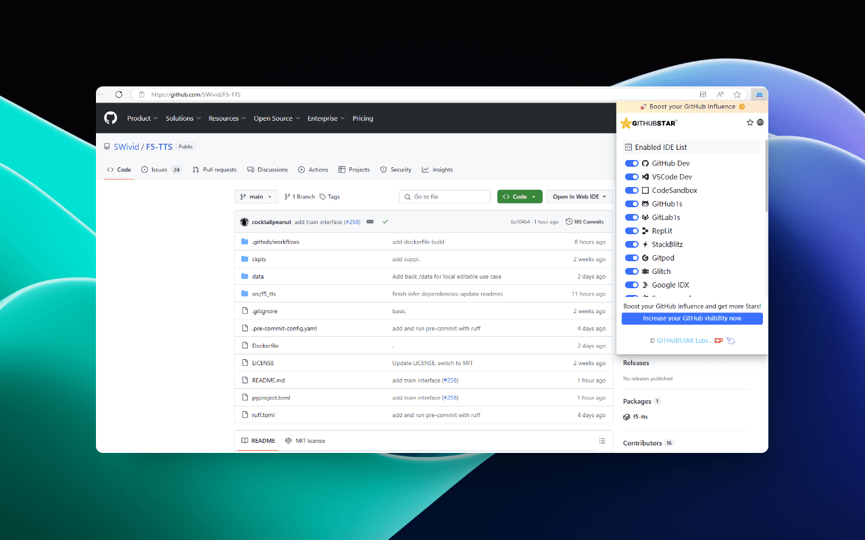Toggle the Repl.it switch
Viewport: 865px width, 540px height.
pyautogui.click(x=632, y=231)
